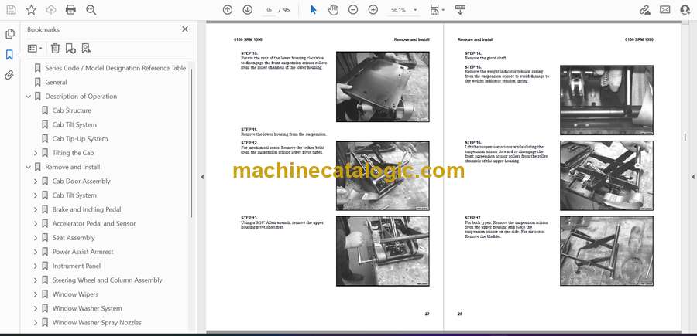Click document vertical scrollbar thumb
697x336 pixels.
(685, 137)
